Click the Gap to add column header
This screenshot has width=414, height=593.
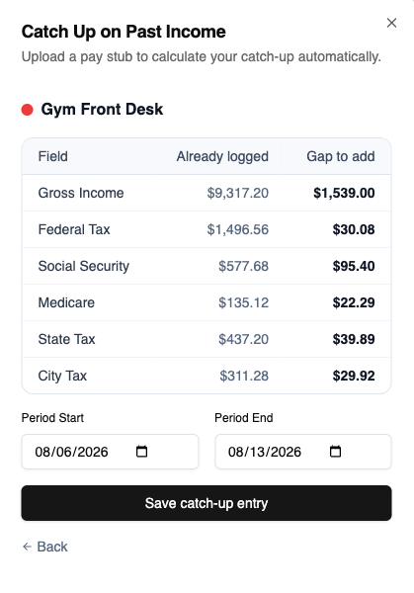pyautogui.click(x=341, y=156)
